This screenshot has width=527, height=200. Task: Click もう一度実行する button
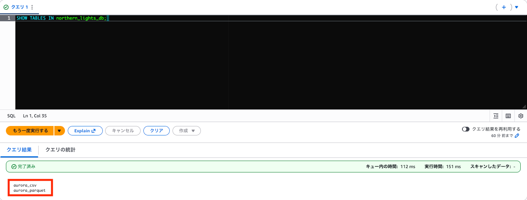pyautogui.click(x=30, y=131)
